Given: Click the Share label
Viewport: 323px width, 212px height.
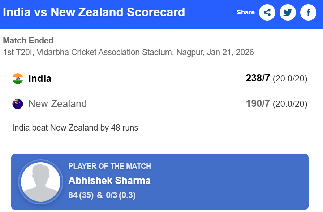Looking at the screenshot, I should click(245, 12).
